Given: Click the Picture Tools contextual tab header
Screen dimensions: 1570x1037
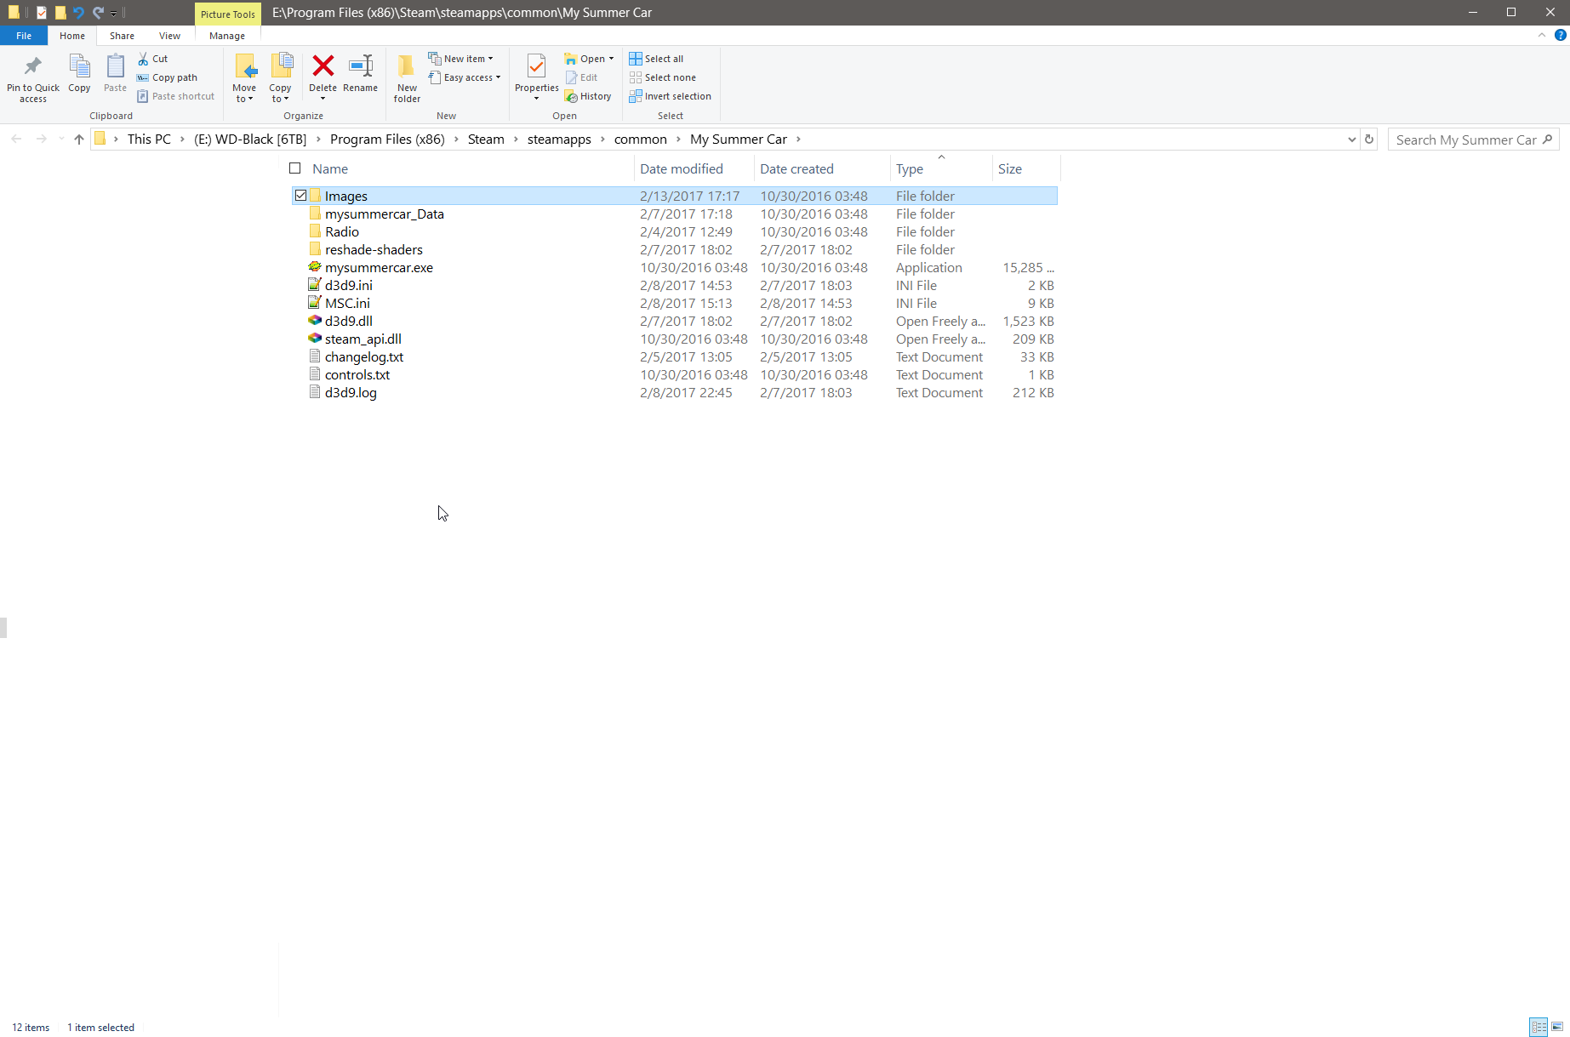Looking at the screenshot, I should (x=228, y=14).
